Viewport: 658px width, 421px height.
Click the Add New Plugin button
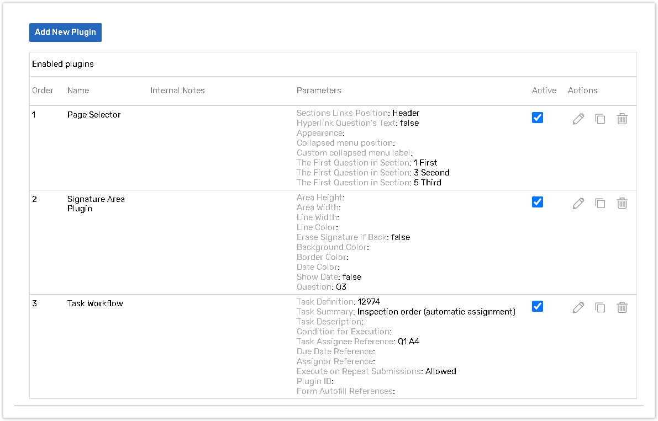[65, 32]
